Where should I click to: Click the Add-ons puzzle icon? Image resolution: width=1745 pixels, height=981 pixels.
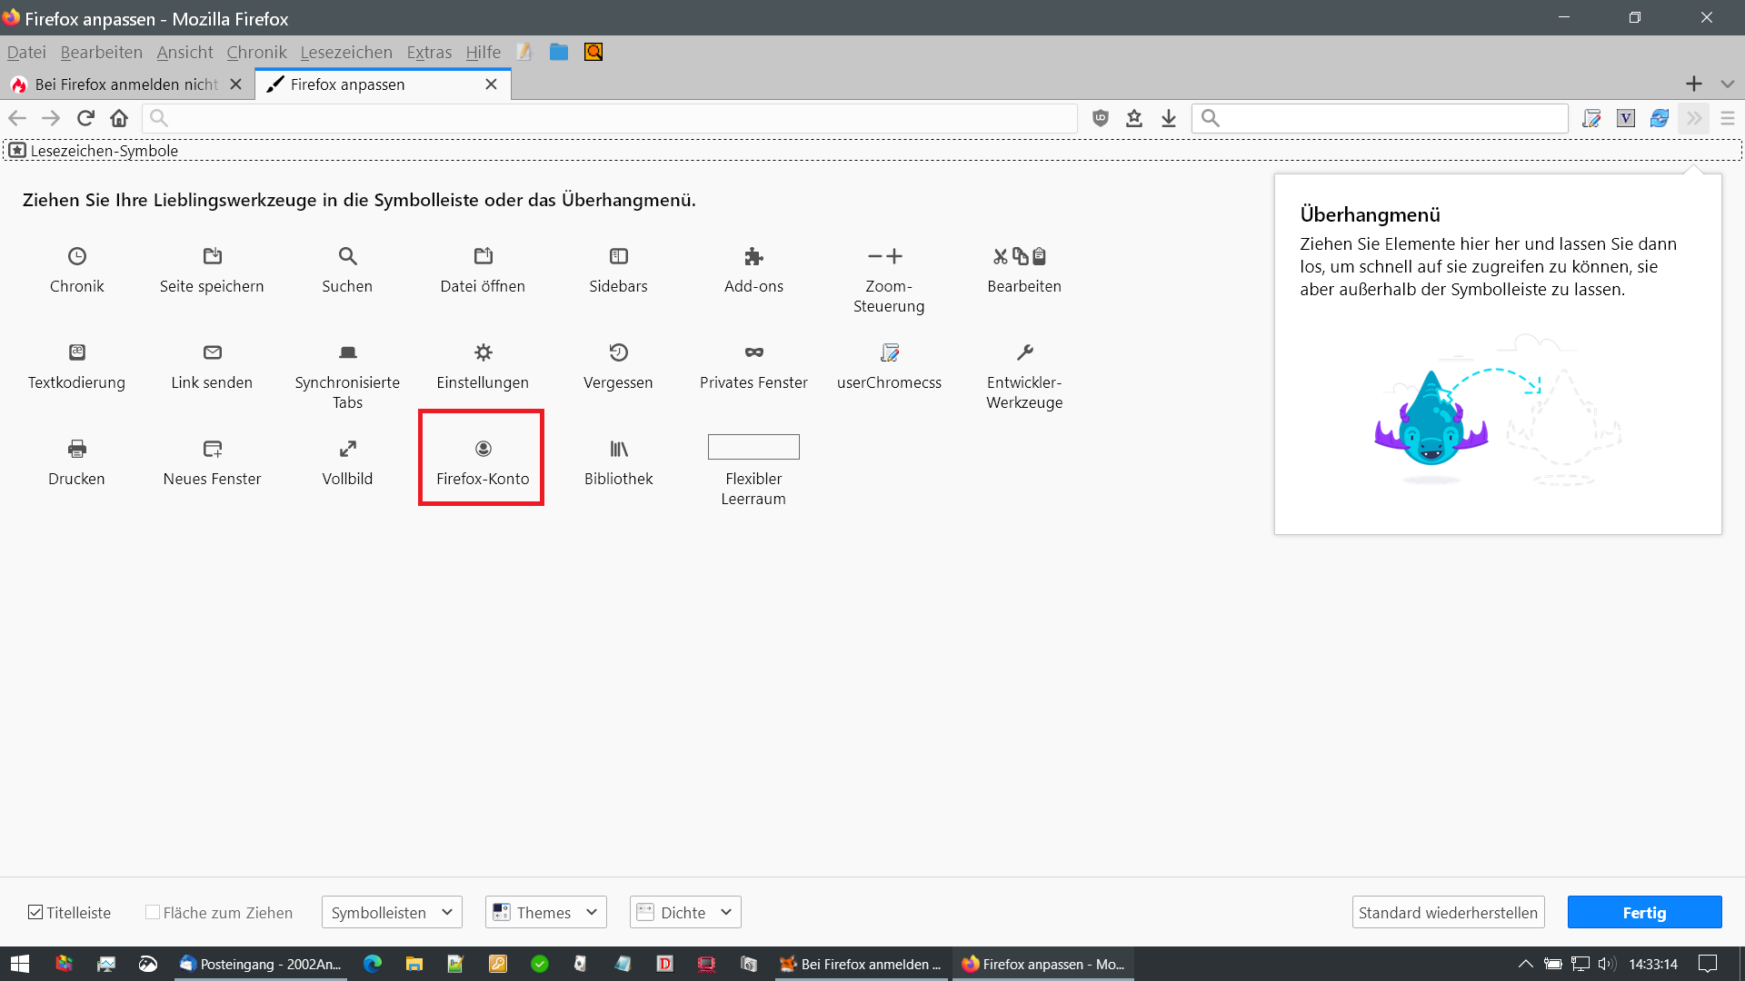(753, 256)
